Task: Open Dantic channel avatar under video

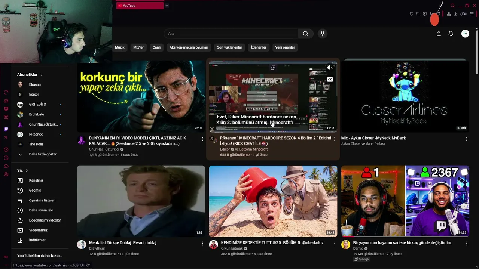Action: coord(345,245)
